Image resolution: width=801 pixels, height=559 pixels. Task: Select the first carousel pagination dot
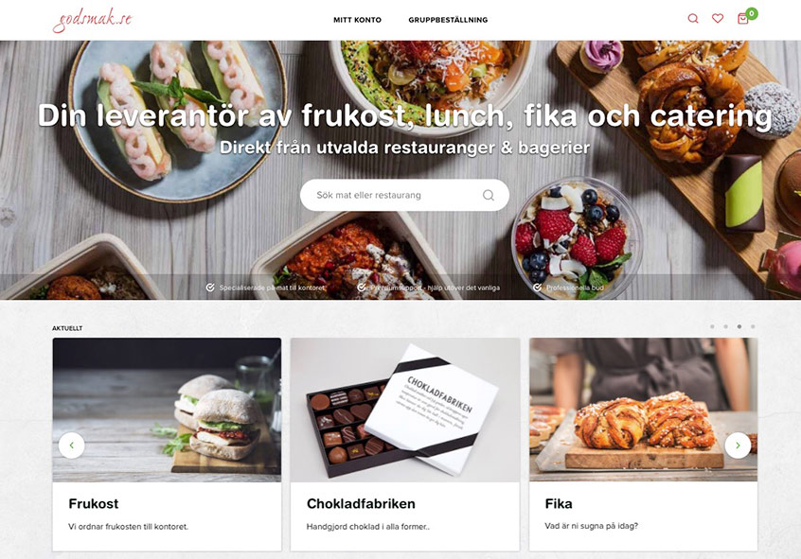click(x=712, y=326)
